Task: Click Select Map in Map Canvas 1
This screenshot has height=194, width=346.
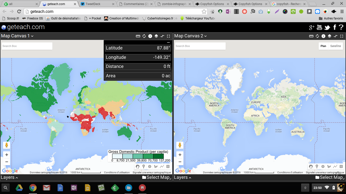Action: point(156,177)
